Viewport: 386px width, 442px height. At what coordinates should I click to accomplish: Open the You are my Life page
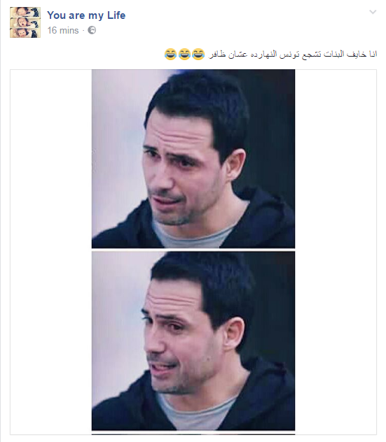pos(86,15)
